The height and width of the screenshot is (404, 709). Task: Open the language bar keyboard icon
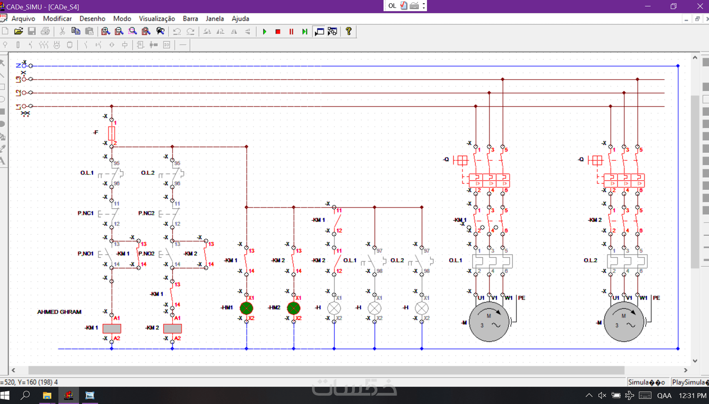coord(414,6)
